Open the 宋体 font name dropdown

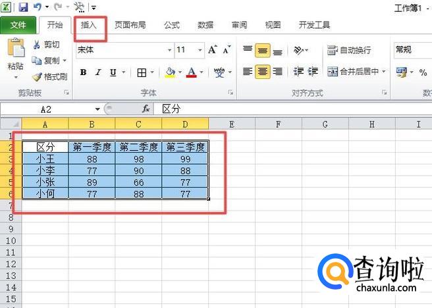pos(170,50)
